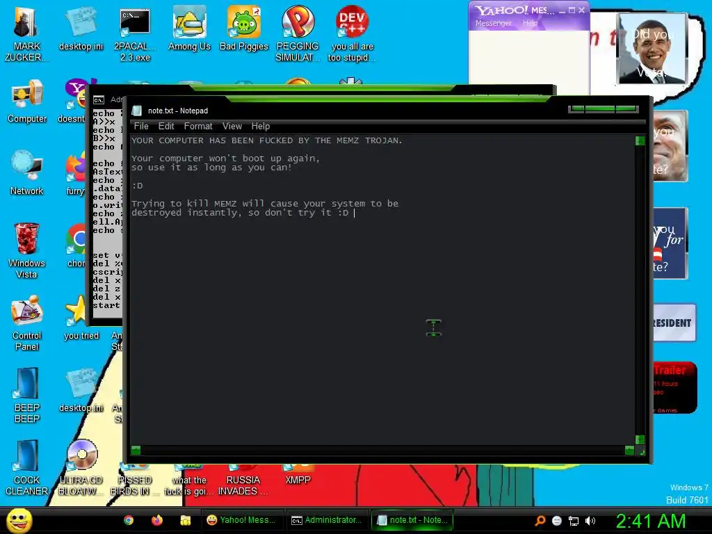Open Notepad's Format menu
The image size is (712, 534).
click(198, 127)
